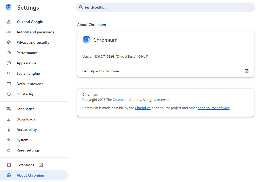This screenshot has height=182, width=271.
Task: Click the magnifier icon beside Search engine
Action: coord(9,73)
